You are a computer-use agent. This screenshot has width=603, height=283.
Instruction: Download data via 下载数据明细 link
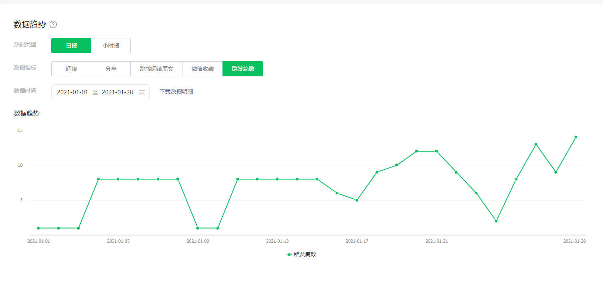point(176,92)
